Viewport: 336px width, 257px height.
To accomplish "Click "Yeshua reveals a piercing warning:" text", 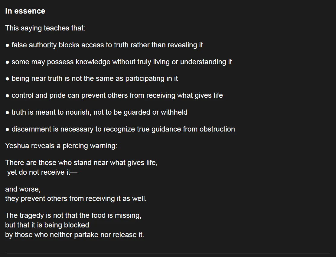I will point(61,146).
